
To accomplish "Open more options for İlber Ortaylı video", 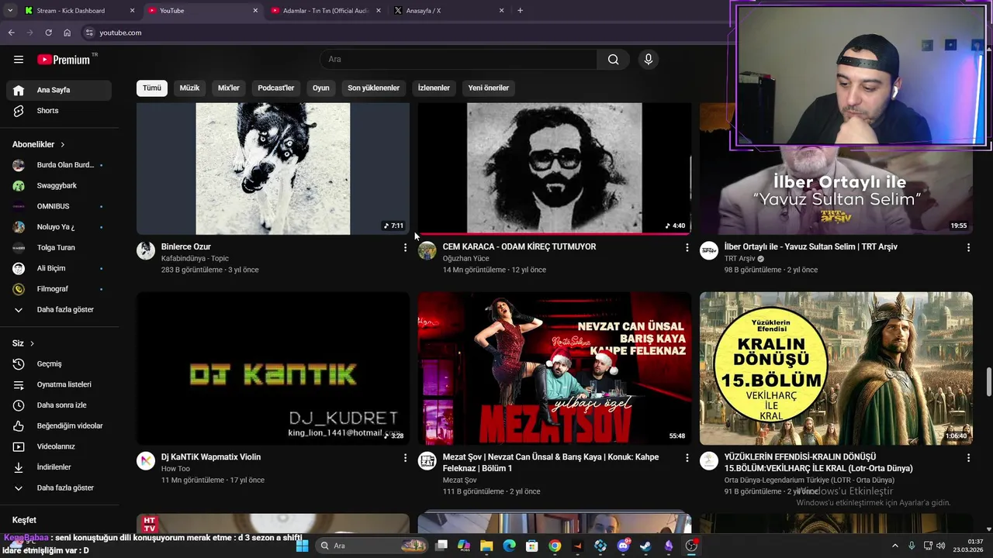I will pos(968,247).
